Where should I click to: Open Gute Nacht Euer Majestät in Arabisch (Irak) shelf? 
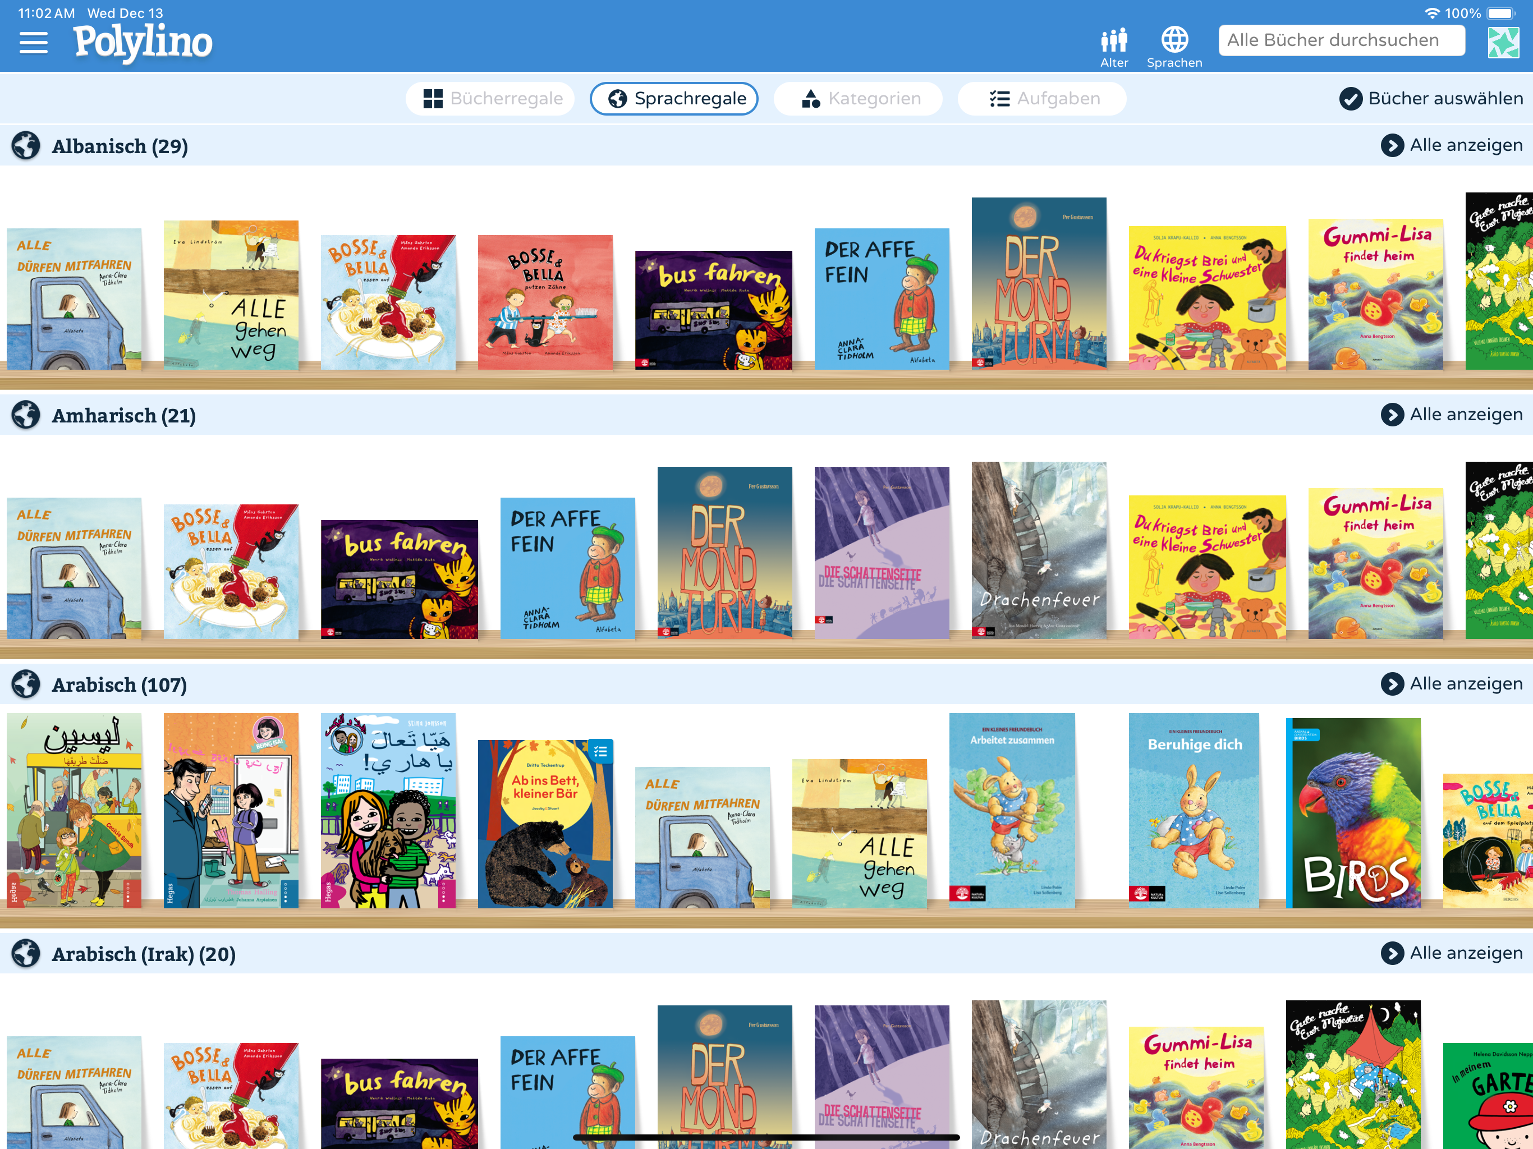point(1353,1074)
